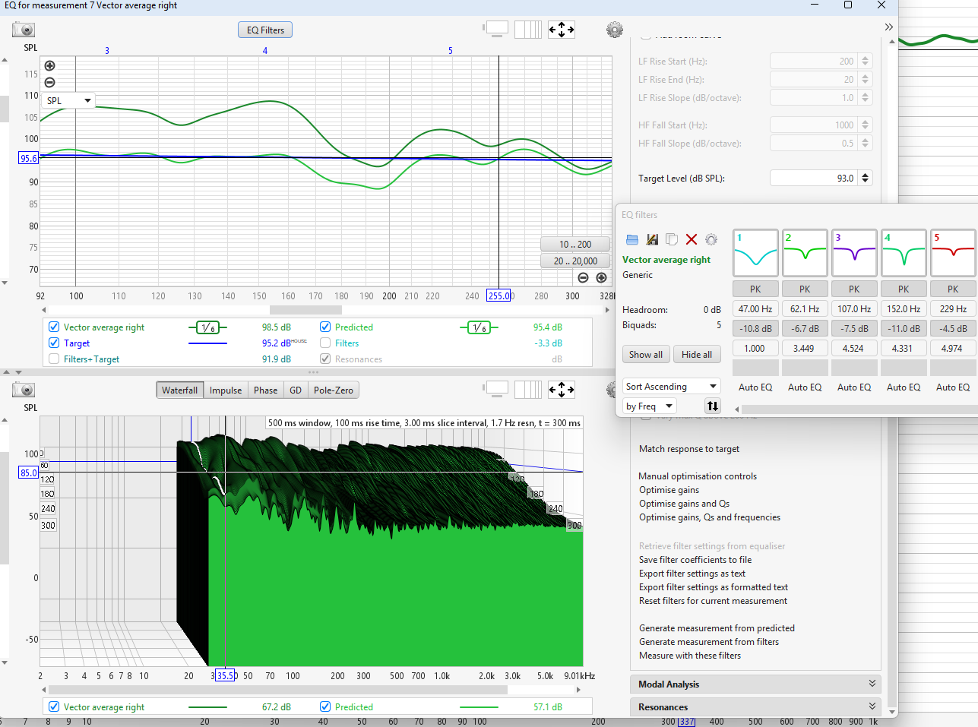Delete all filters with the red X

692,239
